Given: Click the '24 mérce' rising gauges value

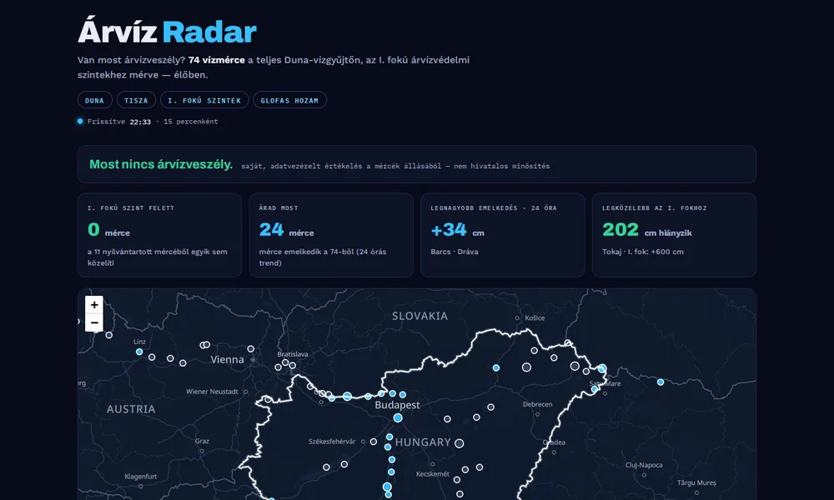Looking at the screenshot, I should (286, 230).
